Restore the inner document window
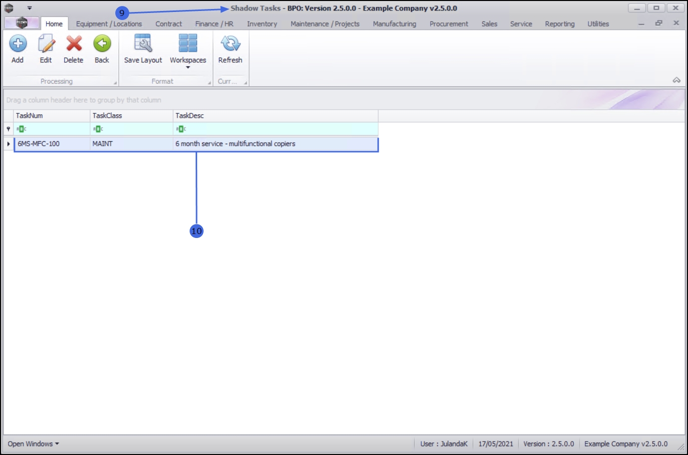 [659, 23]
